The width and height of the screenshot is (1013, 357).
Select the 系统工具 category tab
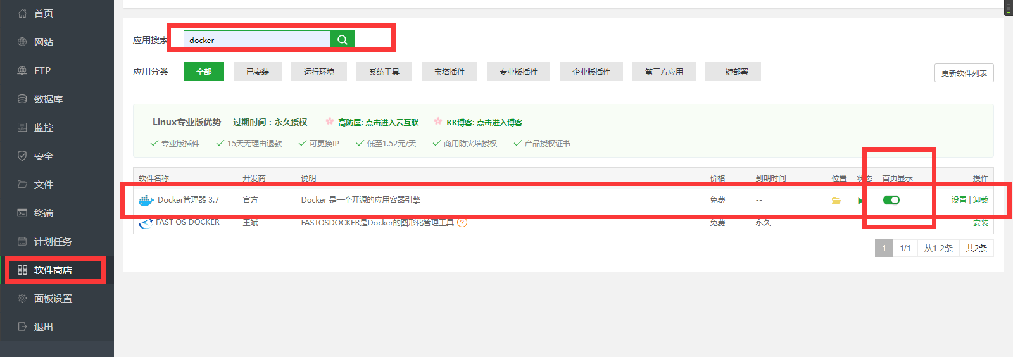(x=384, y=72)
